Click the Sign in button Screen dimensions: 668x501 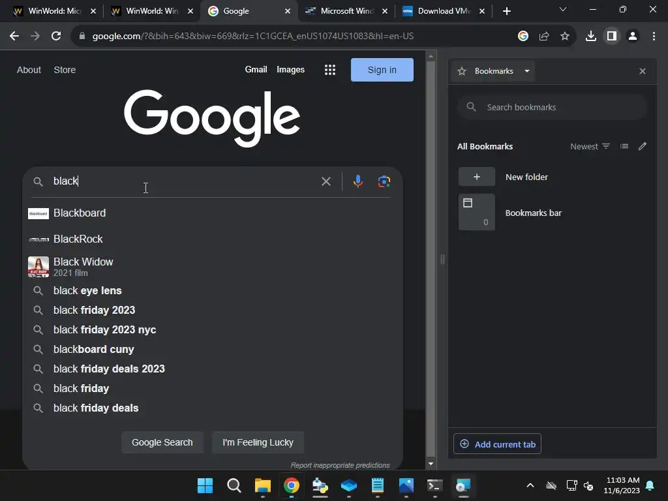382,70
